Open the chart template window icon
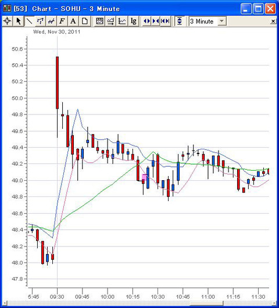 click(x=99, y=21)
